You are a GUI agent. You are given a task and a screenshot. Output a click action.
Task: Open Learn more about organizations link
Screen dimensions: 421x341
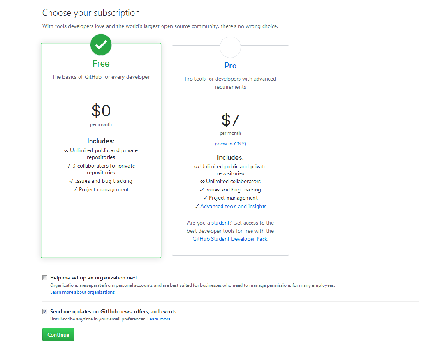point(82,292)
